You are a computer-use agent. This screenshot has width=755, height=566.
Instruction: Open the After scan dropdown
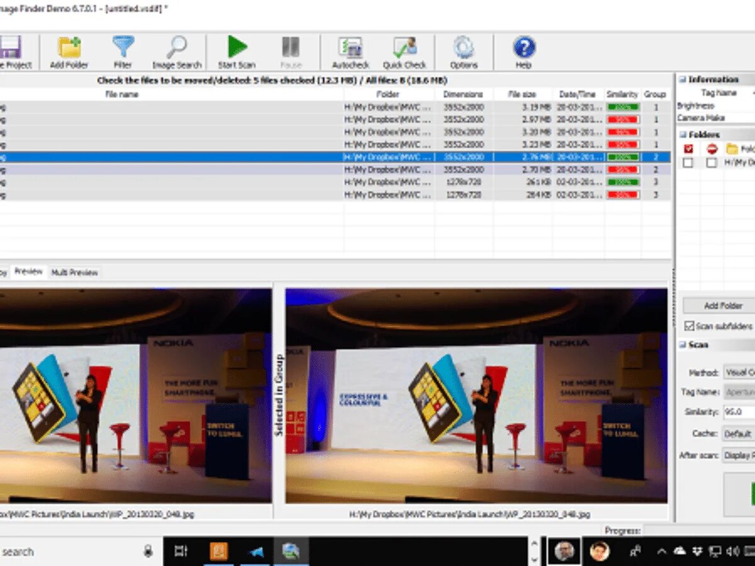tap(739, 455)
